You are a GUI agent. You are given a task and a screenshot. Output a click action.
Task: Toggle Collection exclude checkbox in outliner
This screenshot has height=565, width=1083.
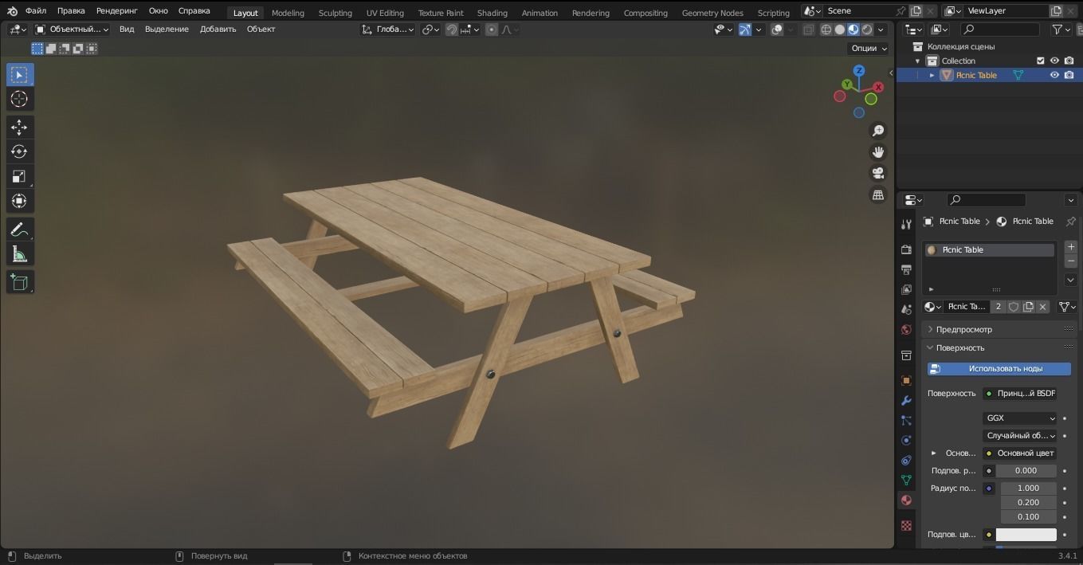[x=1040, y=61]
